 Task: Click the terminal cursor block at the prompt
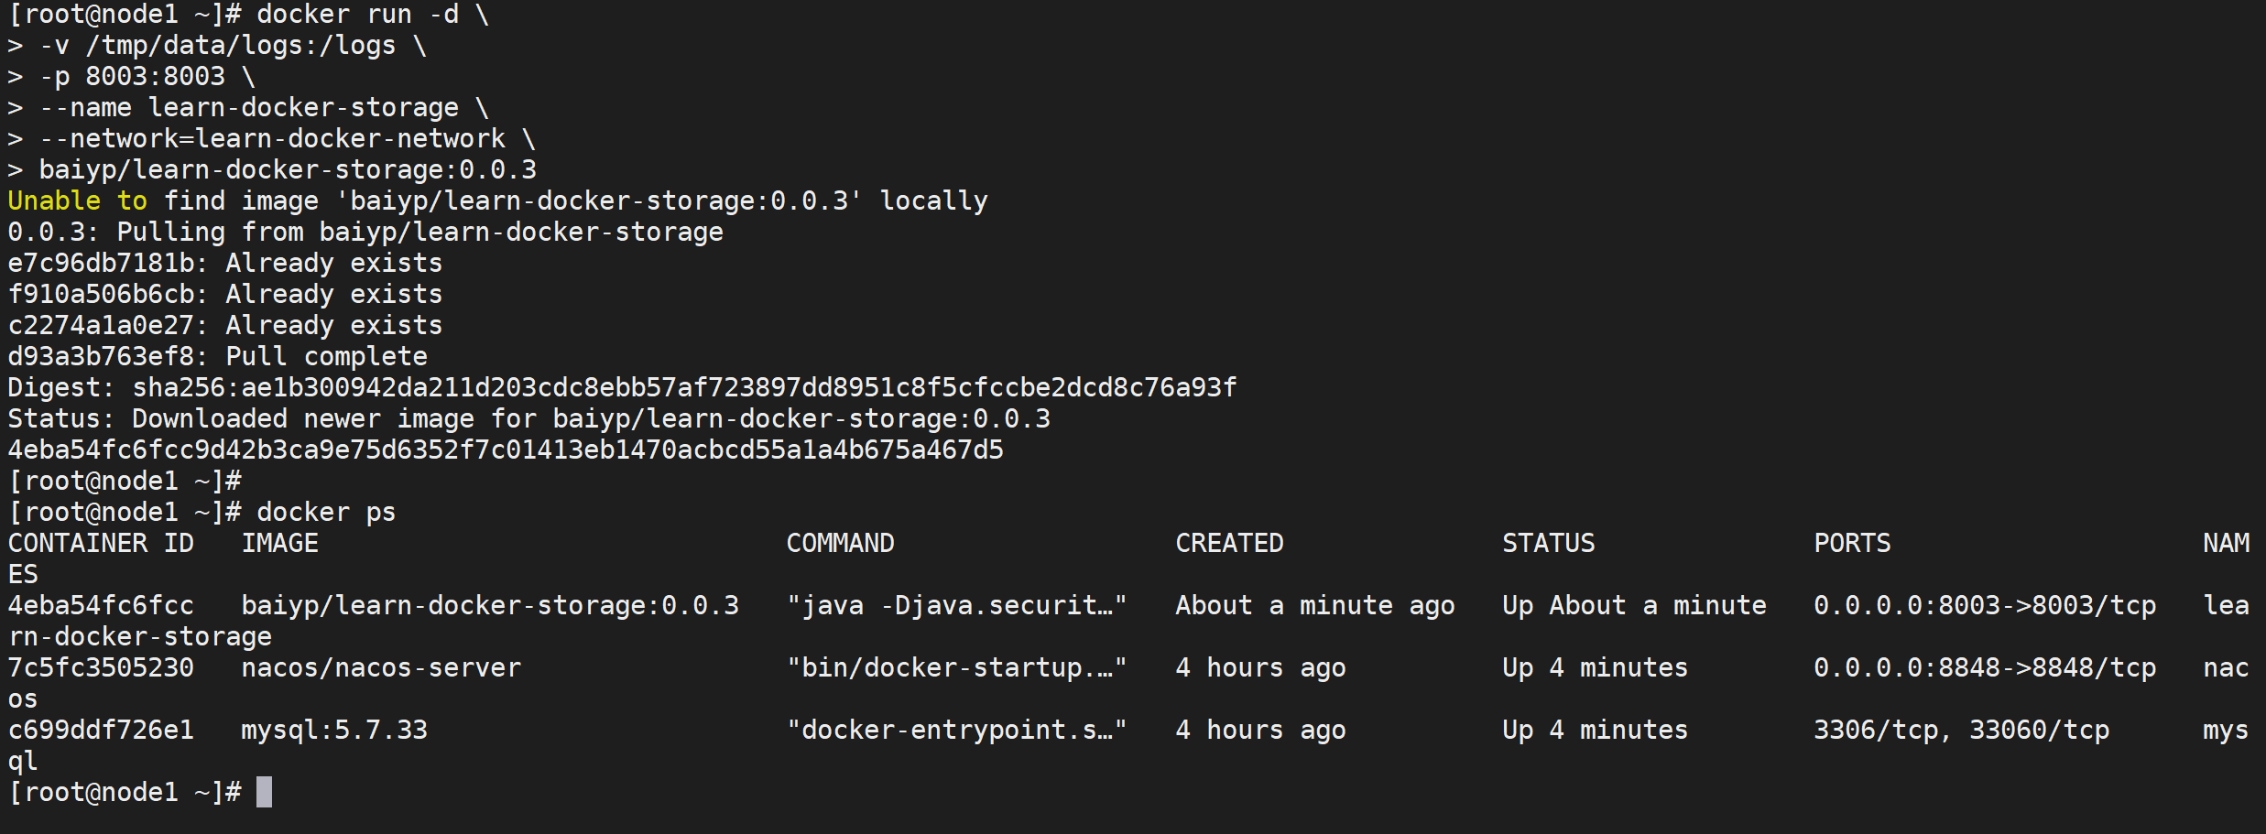[264, 792]
